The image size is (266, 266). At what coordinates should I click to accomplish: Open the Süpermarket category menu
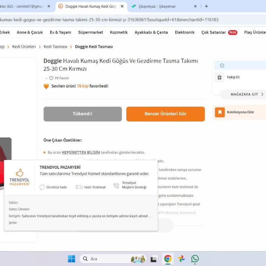coord(90,32)
